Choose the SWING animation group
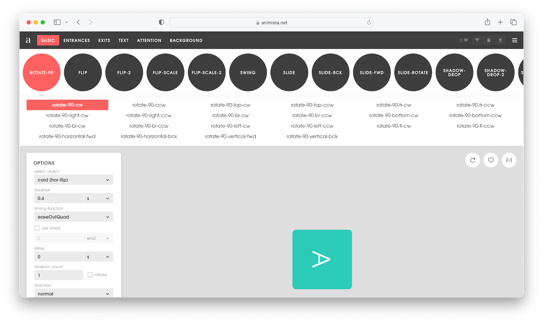This screenshot has width=543, height=323. click(x=248, y=73)
